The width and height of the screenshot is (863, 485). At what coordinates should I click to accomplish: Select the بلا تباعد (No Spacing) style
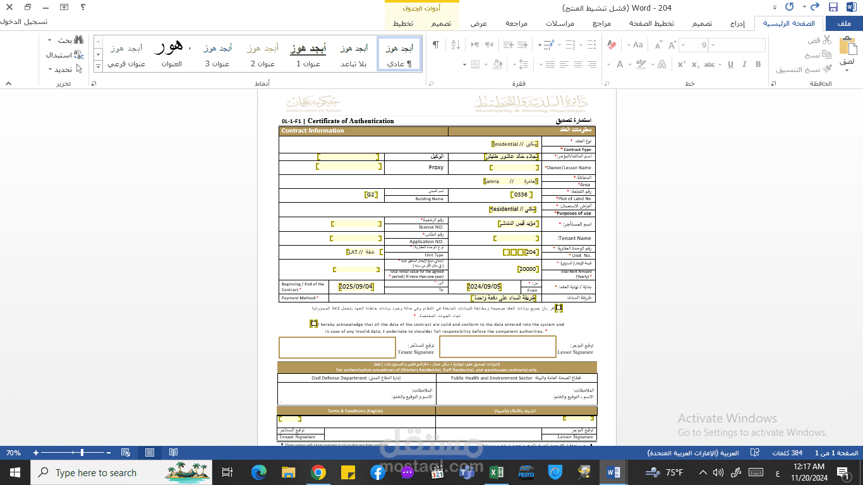354,54
